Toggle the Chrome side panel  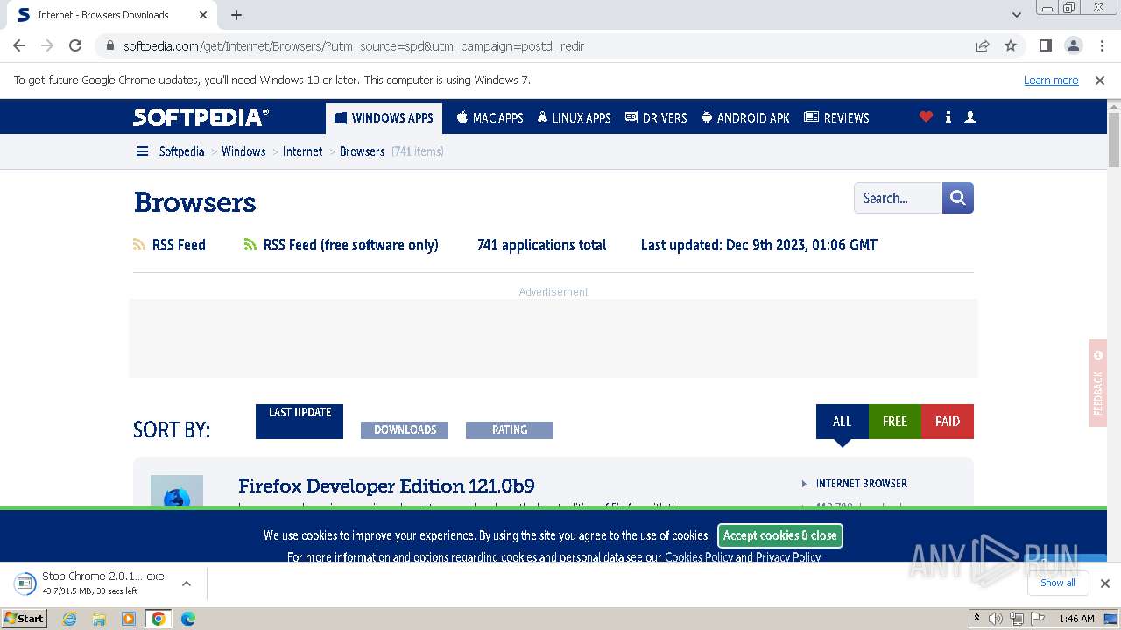(1045, 45)
